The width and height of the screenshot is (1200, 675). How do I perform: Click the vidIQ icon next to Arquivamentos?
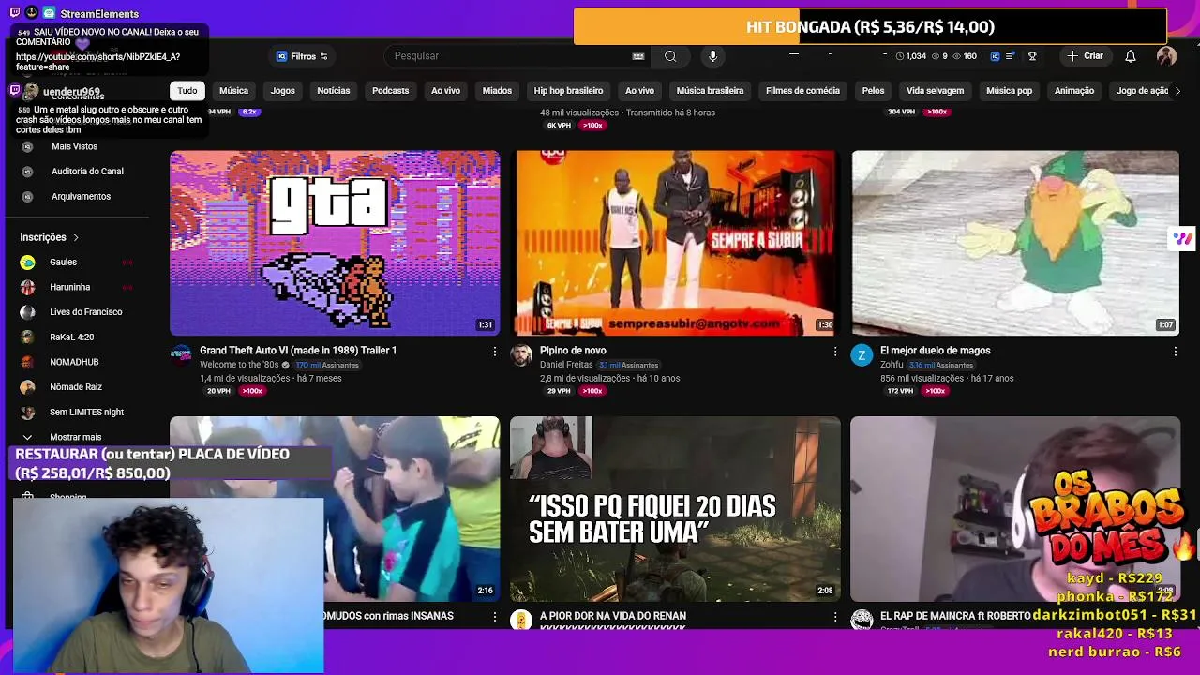point(27,197)
